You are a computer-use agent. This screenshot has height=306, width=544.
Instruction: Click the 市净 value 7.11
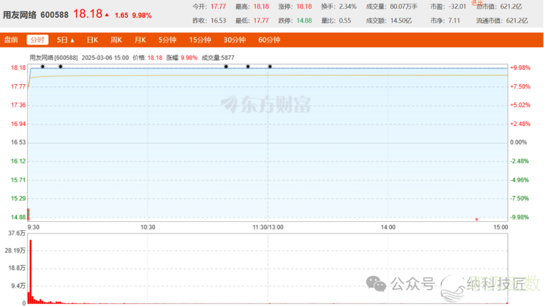(454, 21)
